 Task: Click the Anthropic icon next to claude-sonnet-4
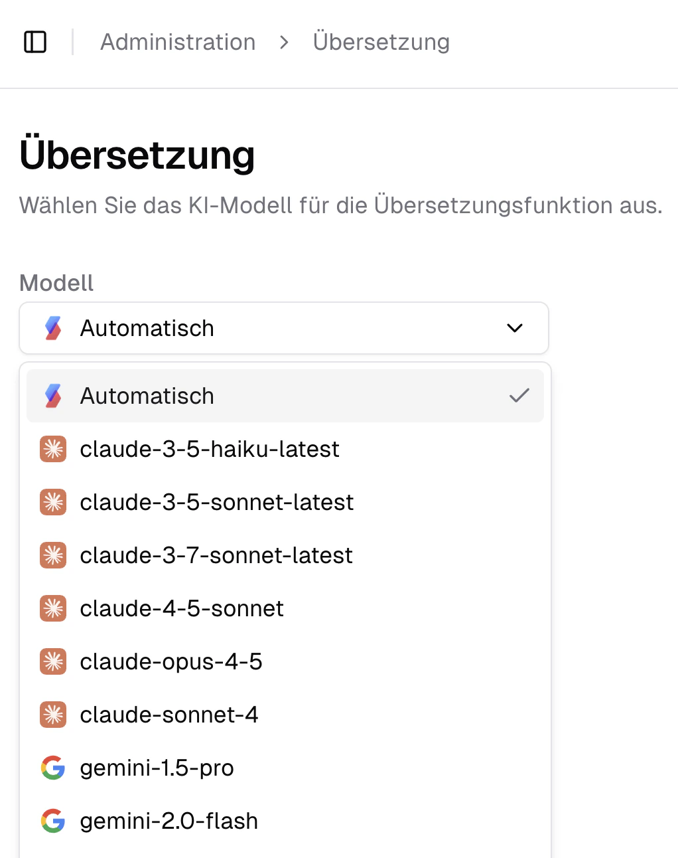(52, 715)
